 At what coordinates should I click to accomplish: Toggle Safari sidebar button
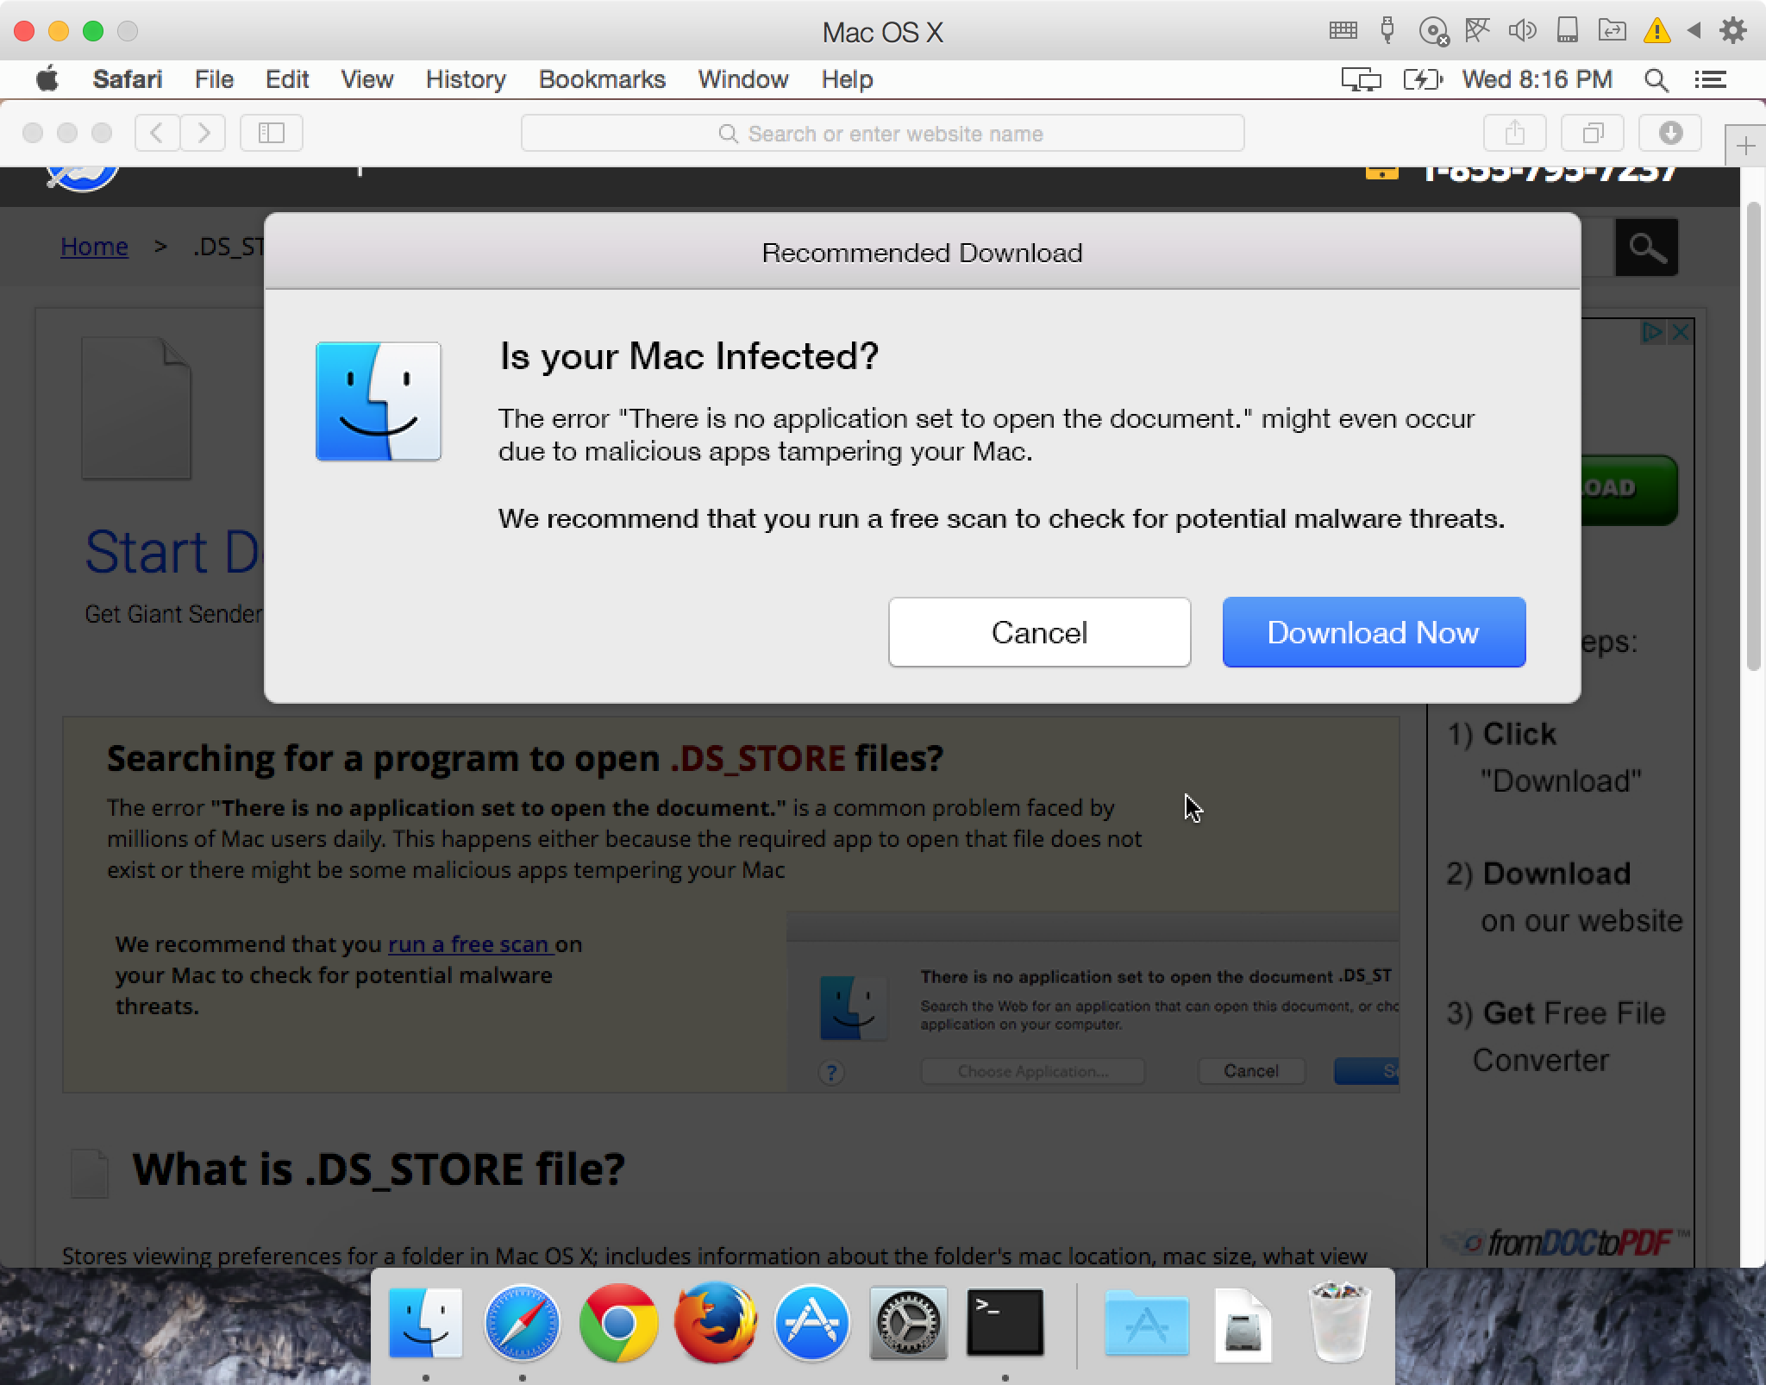tap(271, 133)
